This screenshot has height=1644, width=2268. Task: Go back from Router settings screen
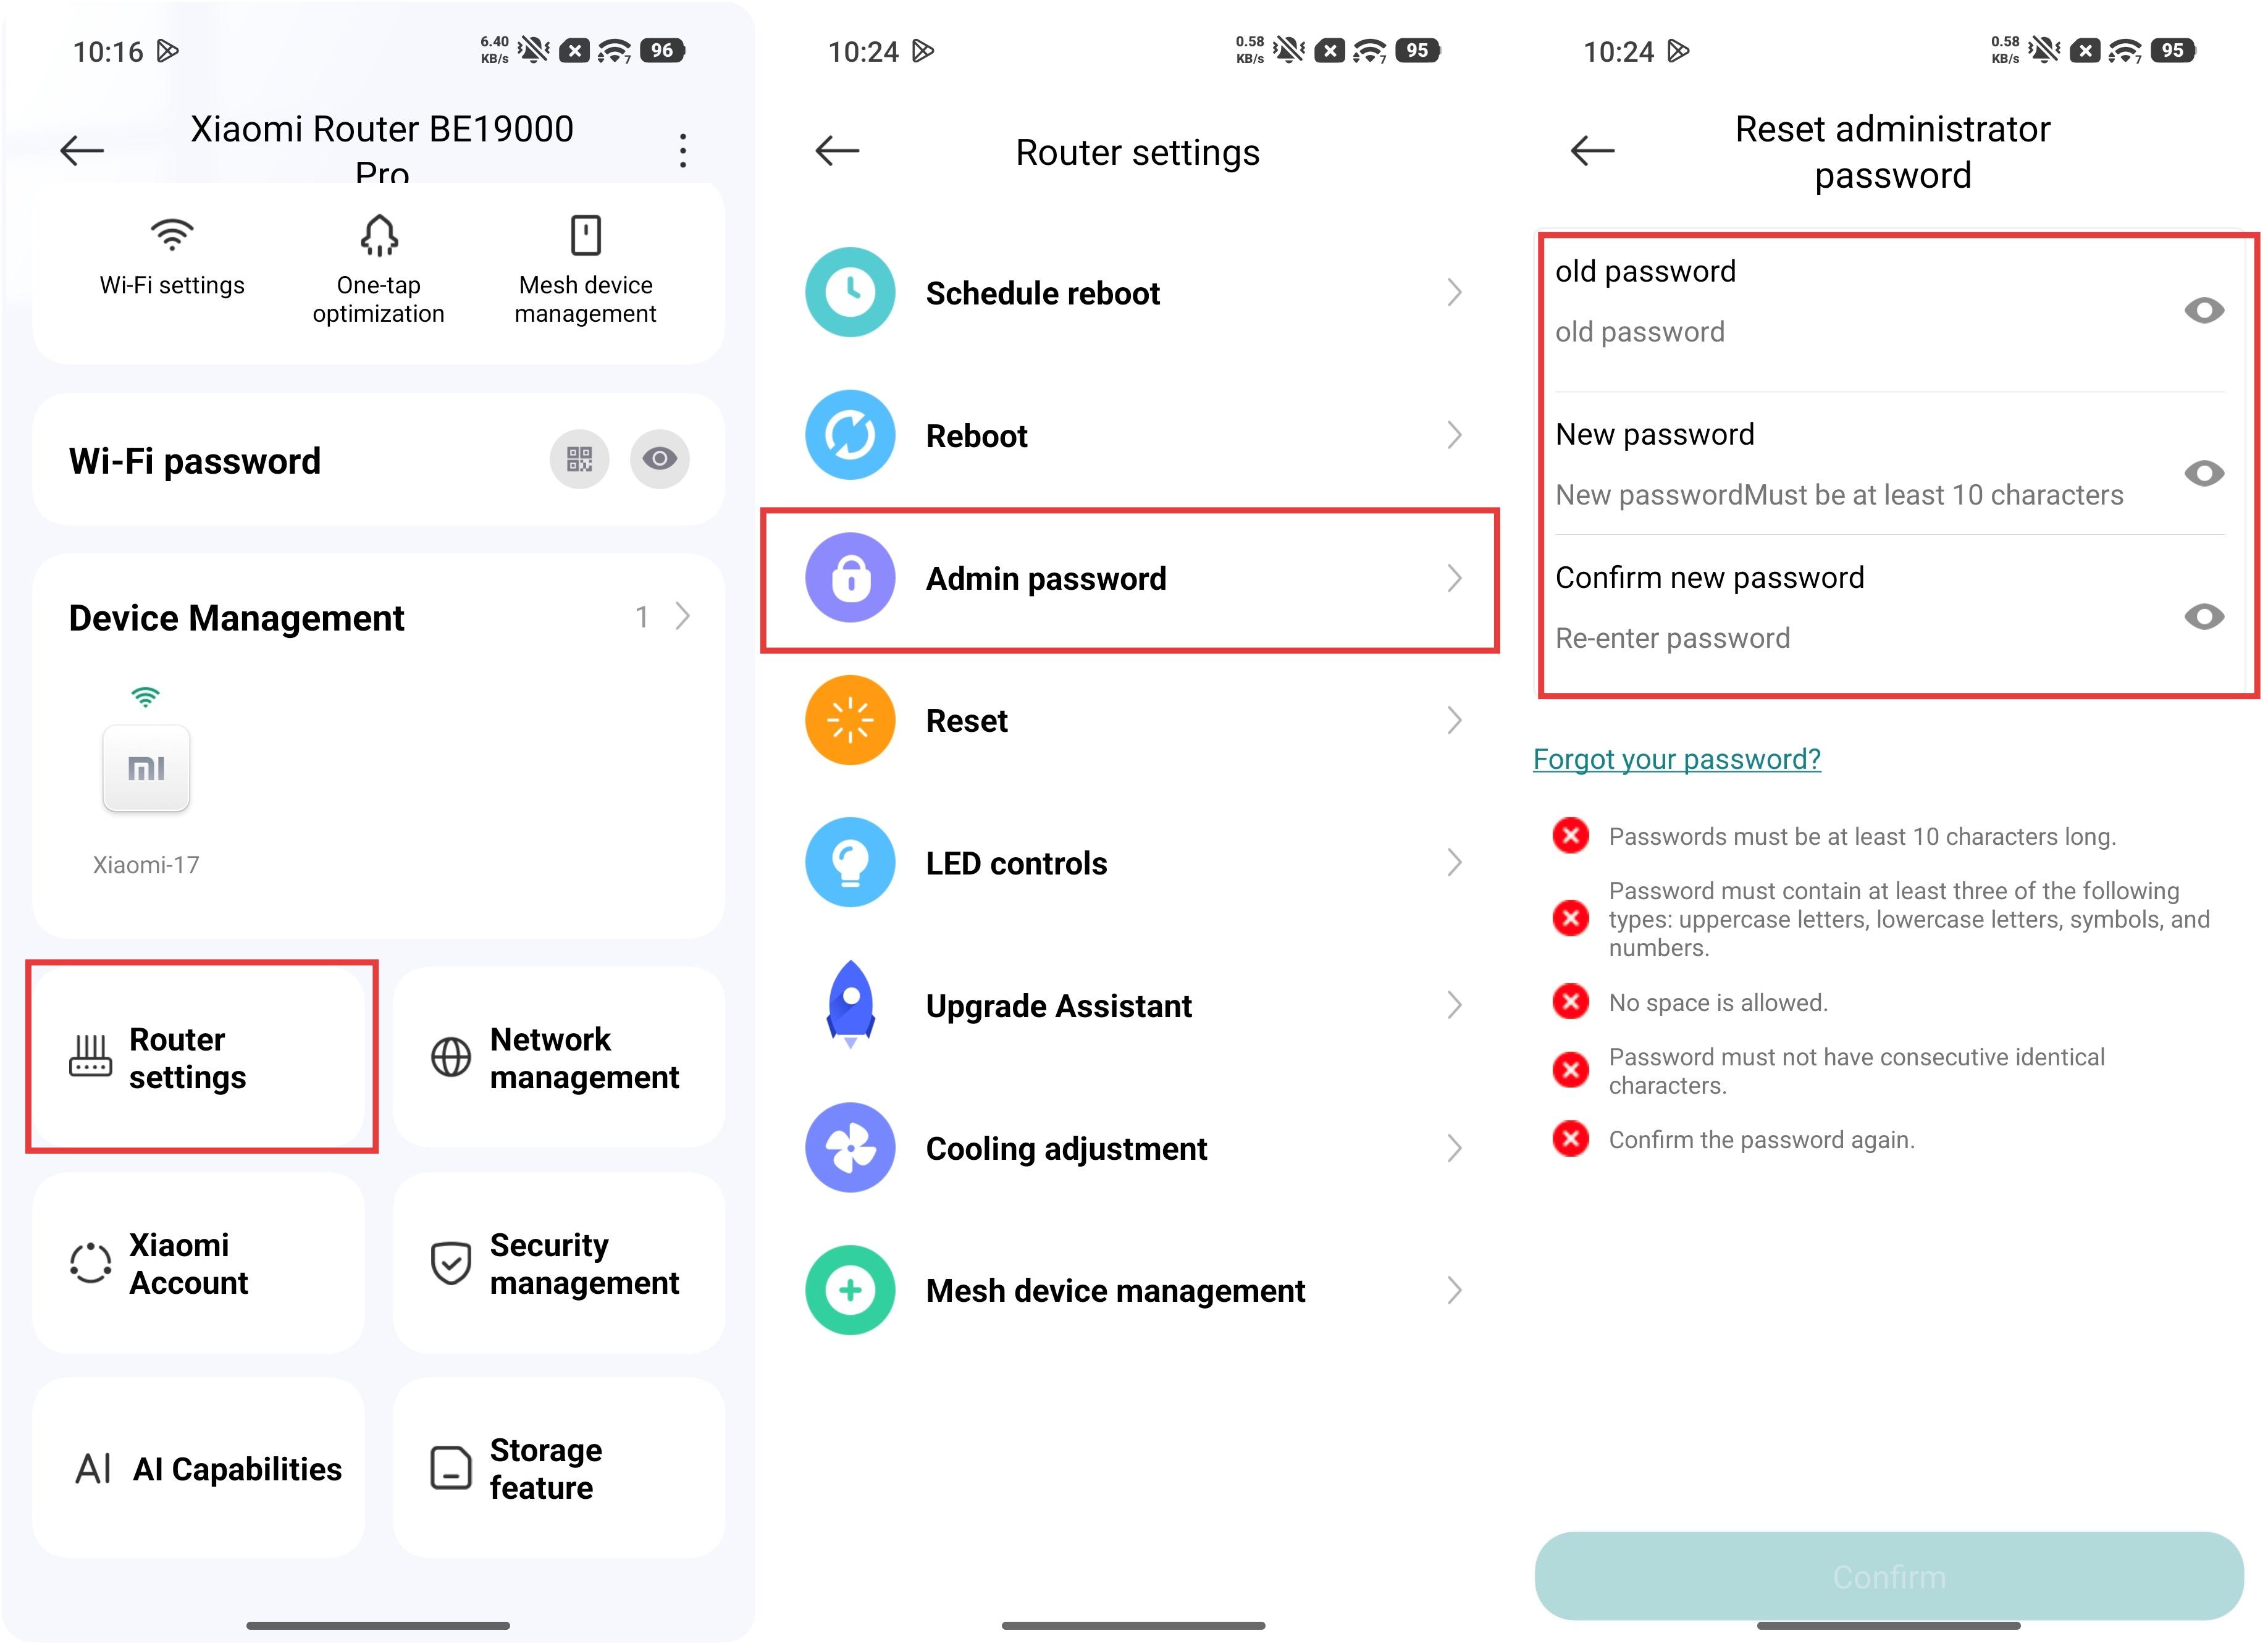[837, 151]
